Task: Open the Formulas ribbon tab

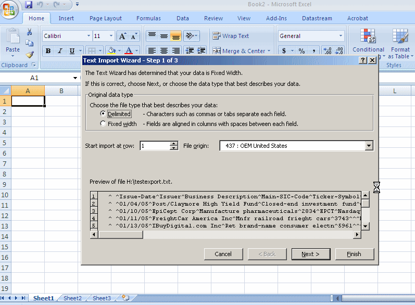Action: tap(148, 18)
